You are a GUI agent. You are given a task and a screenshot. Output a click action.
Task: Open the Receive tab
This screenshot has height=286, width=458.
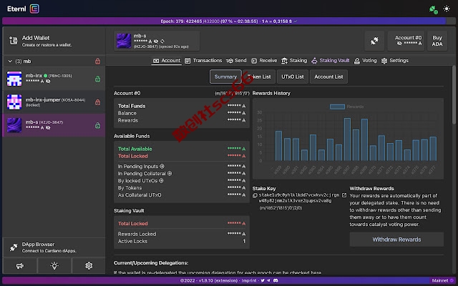(264, 61)
